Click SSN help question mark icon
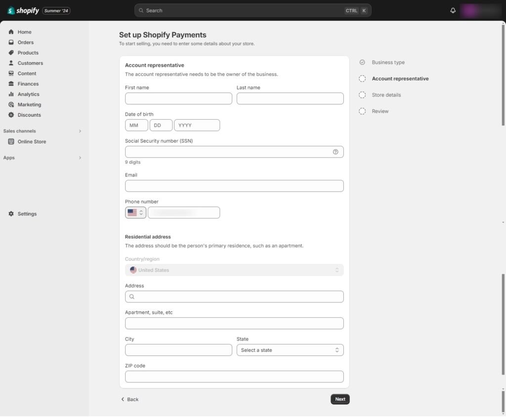This screenshot has width=506, height=417. (336, 152)
